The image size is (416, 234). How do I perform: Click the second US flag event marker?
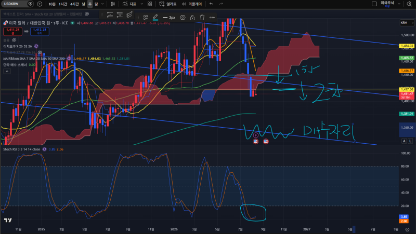pyautogui.click(x=266, y=141)
